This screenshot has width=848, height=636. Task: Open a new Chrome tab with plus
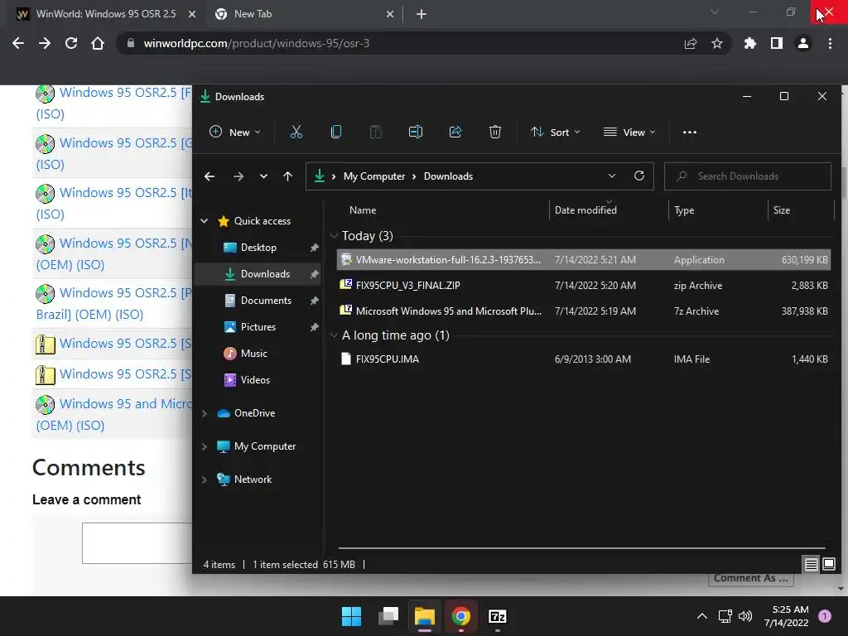click(x=422, y=14)
